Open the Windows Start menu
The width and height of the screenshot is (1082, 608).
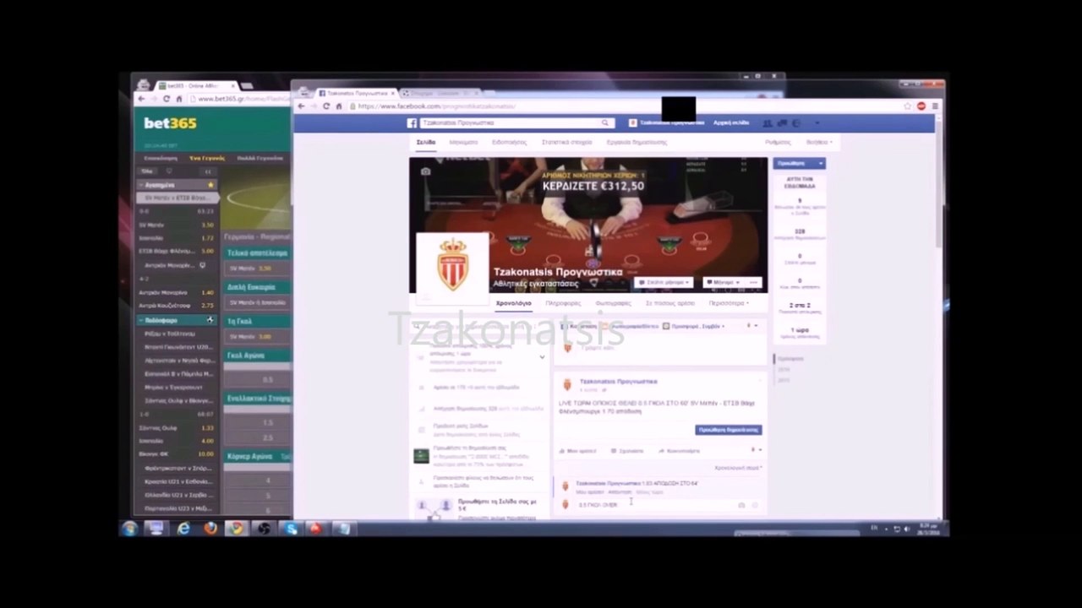pos(129,529)
